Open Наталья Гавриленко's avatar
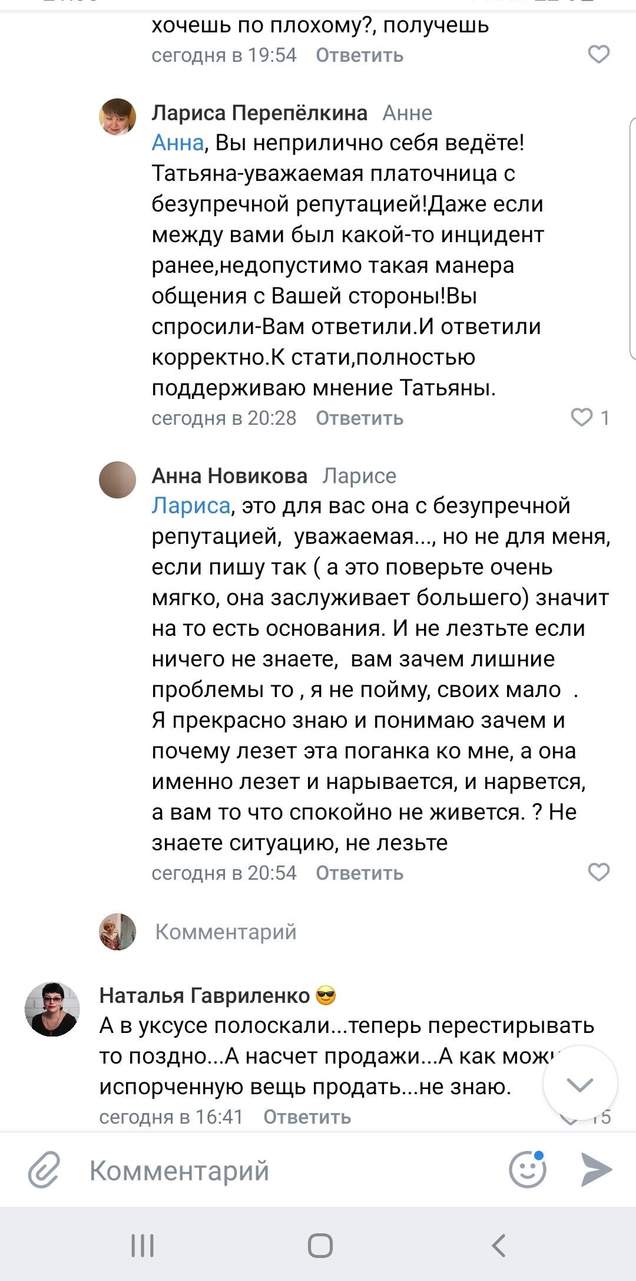The width and height of the screenshot is (636, 1281). click(x=52, y=1009)
